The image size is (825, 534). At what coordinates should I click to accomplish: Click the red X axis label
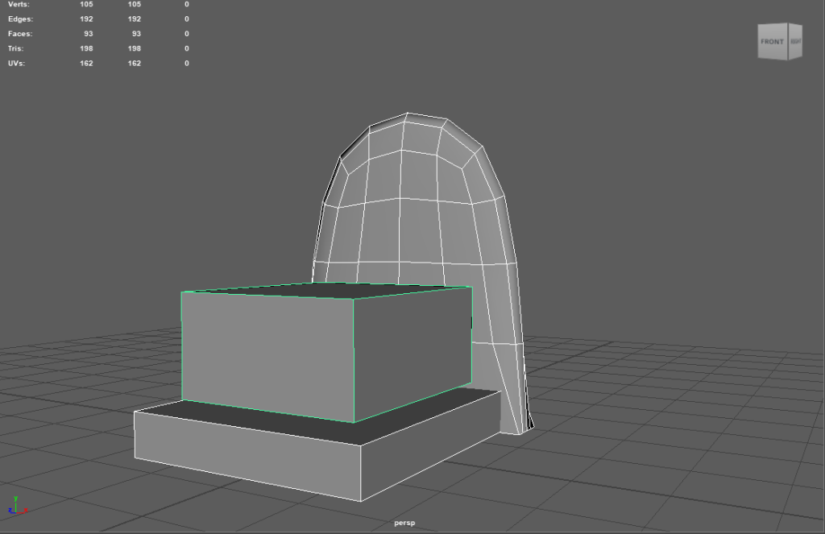coord(27,511)
